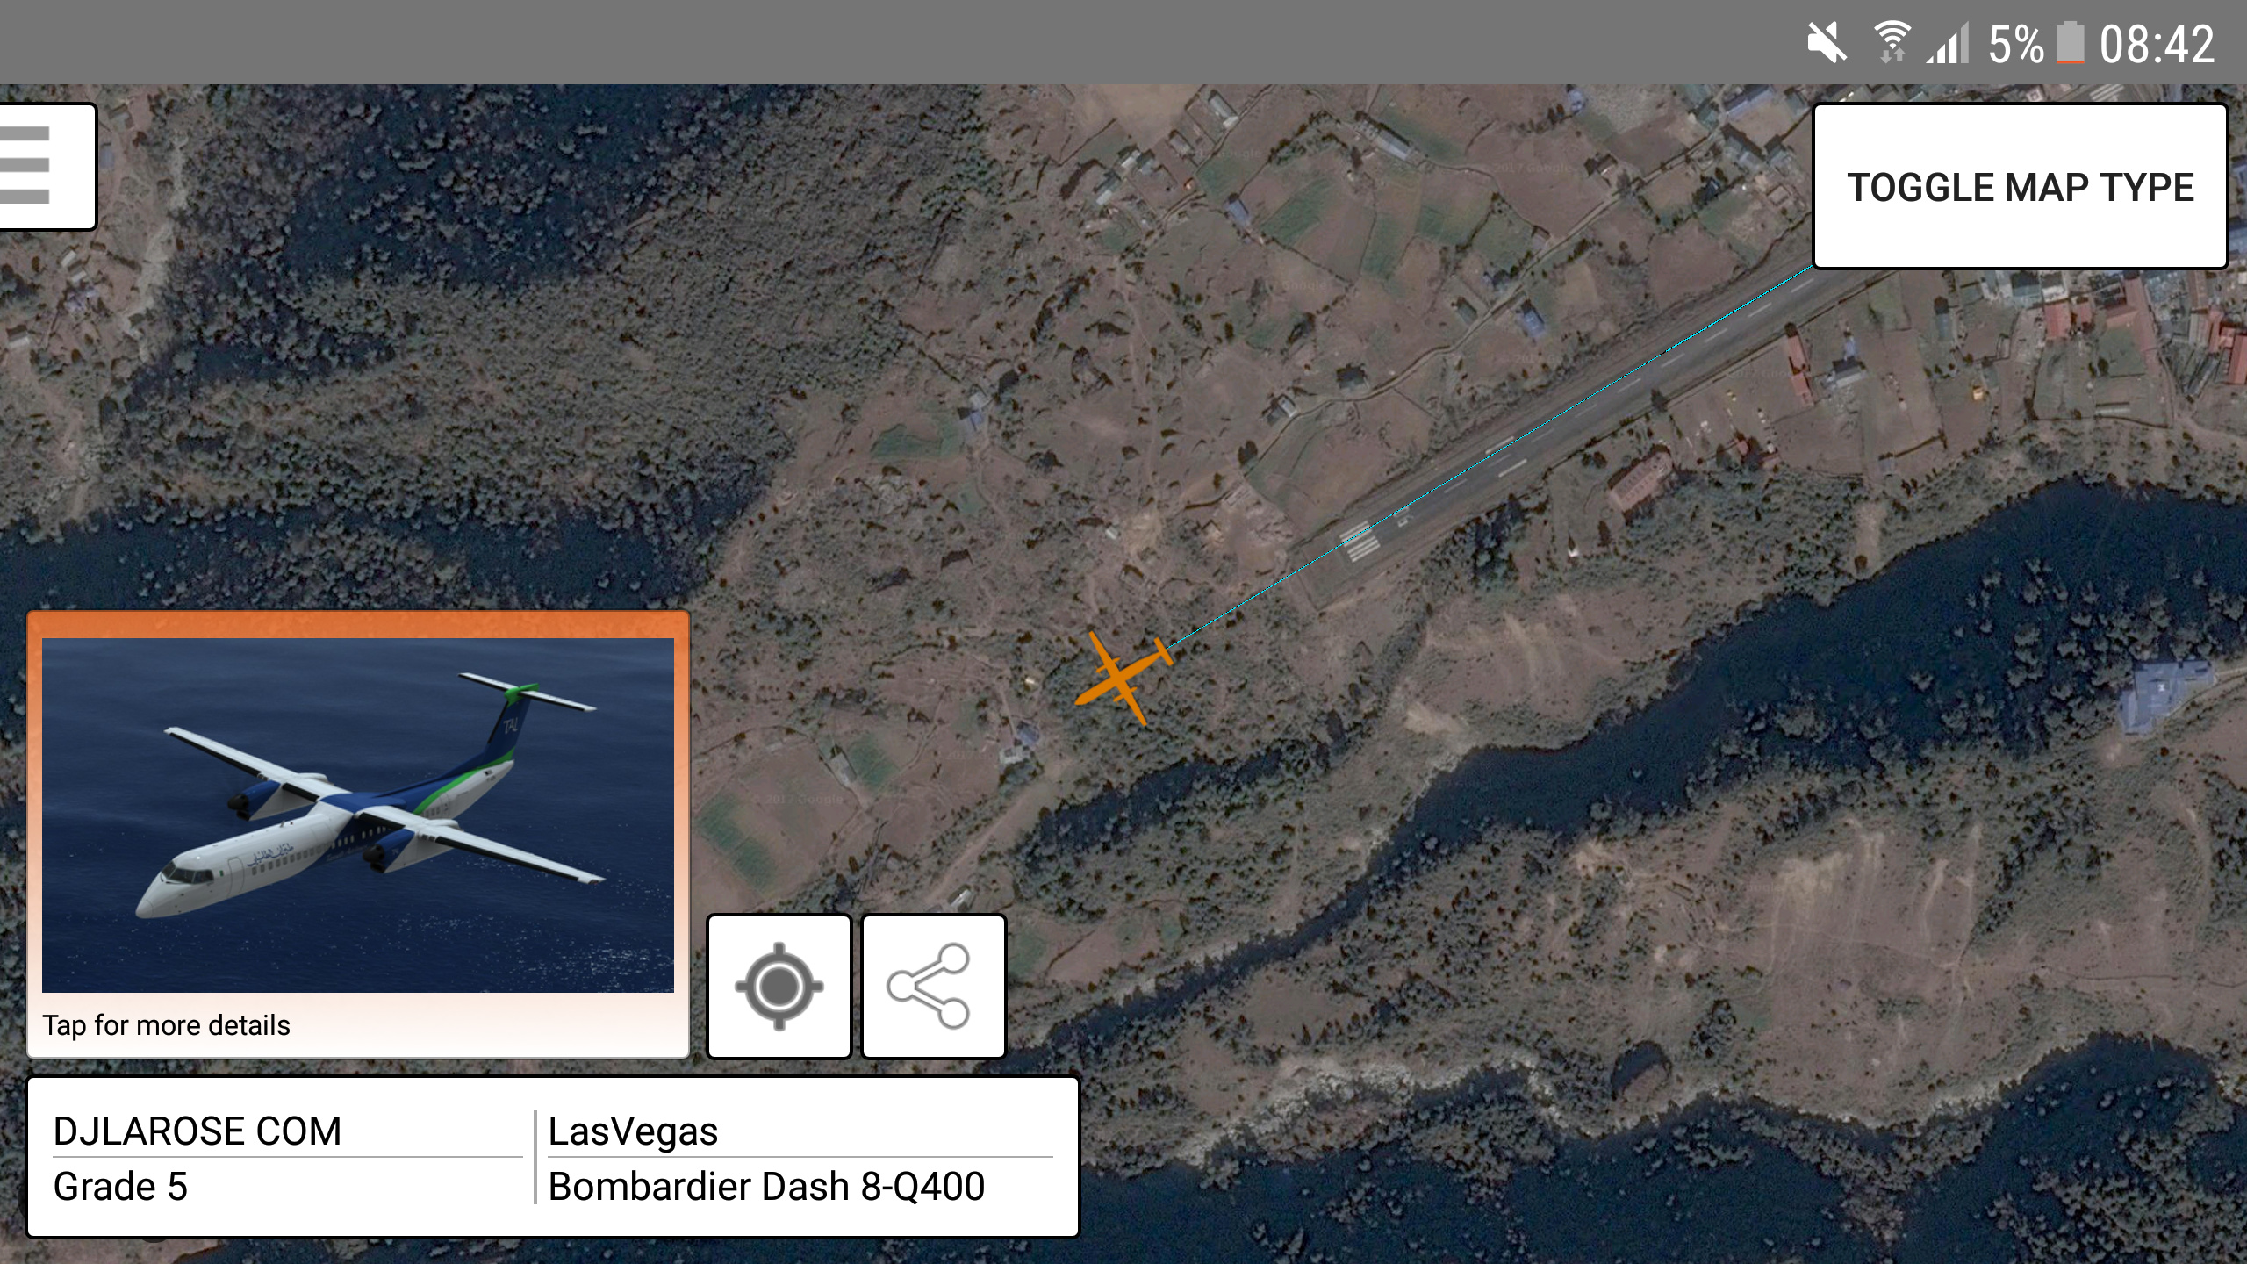Tap the Dash 8-Q400 aircraft photo

pos(358,815)
